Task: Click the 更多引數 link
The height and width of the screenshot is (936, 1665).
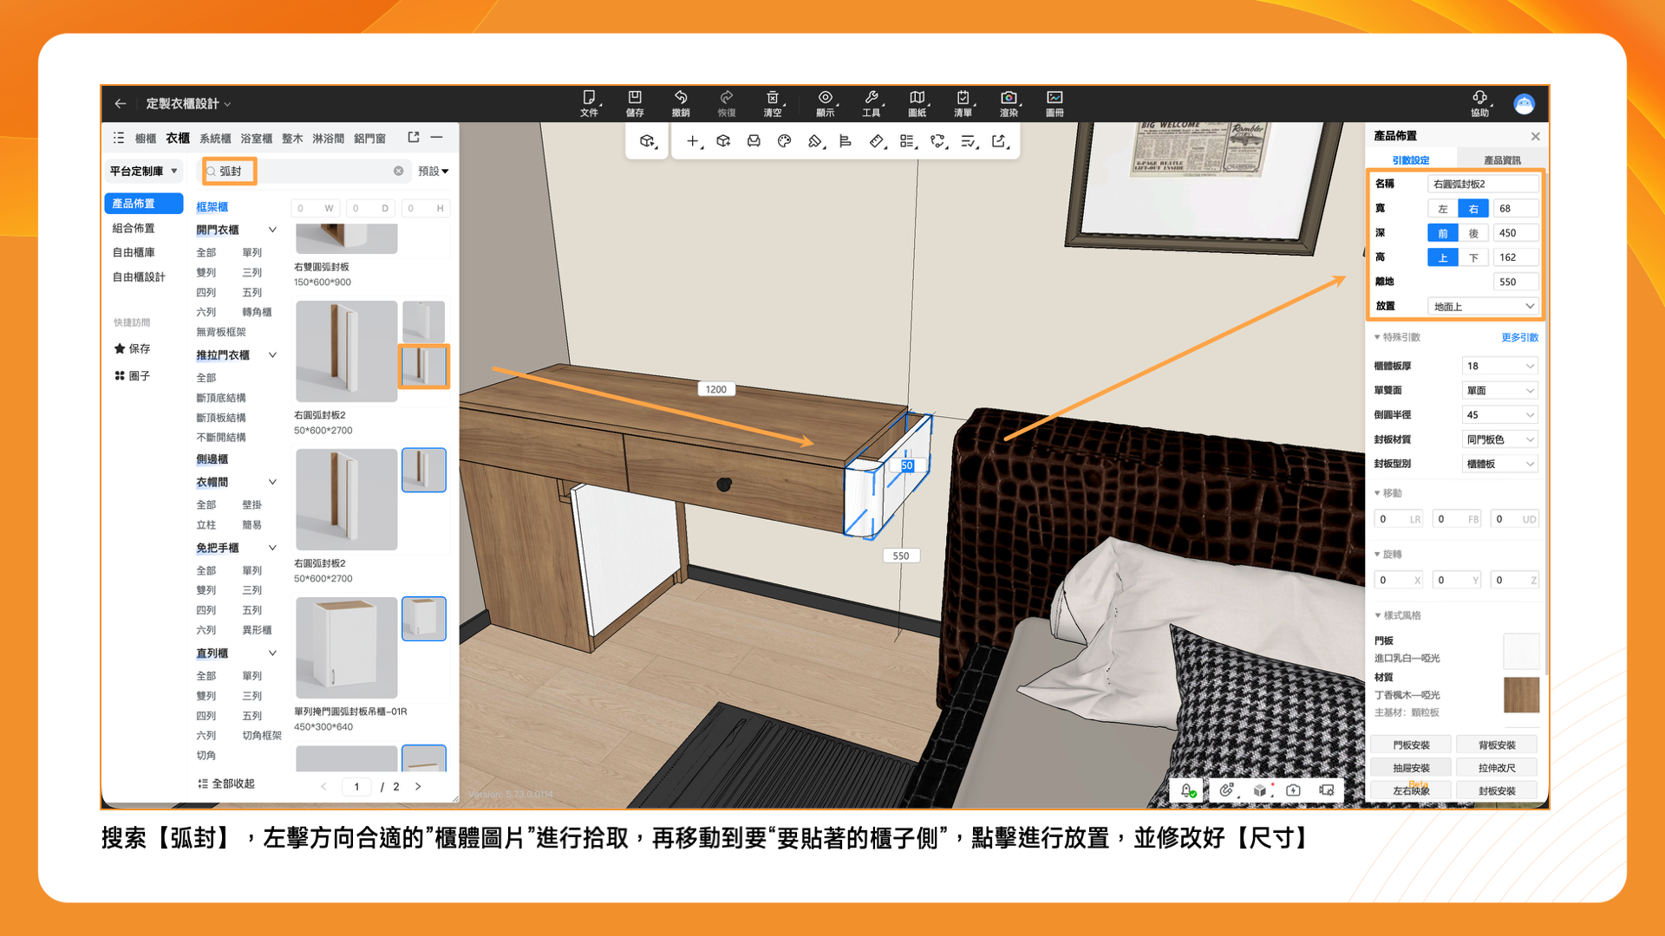Action: [1518, 337]
